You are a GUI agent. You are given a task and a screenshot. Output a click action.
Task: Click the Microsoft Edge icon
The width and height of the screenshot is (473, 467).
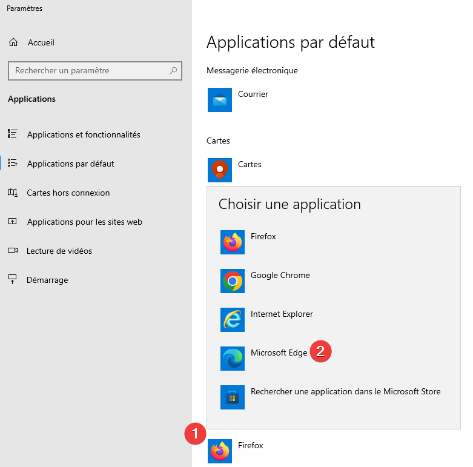click(x=233, y=359)
